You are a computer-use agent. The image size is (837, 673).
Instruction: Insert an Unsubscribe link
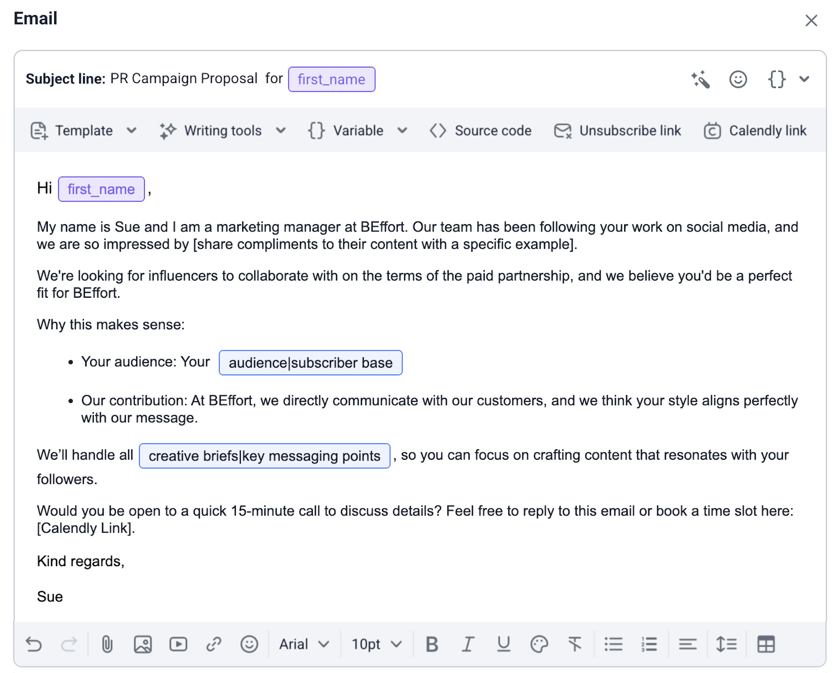pyautogui.click(x=617, y=130)
